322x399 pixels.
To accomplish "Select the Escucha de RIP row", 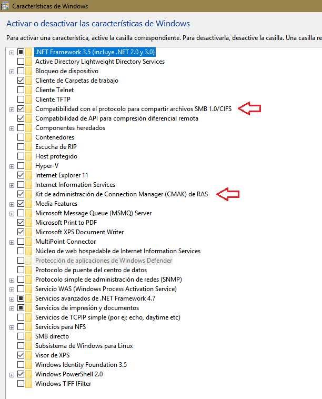I will coord(56,147).
